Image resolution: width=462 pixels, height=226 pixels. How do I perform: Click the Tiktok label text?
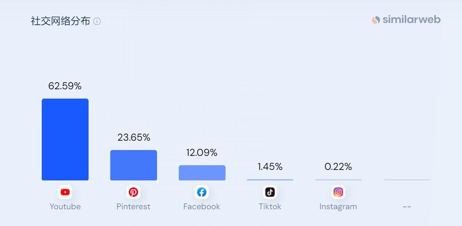(x=270, y=207)
